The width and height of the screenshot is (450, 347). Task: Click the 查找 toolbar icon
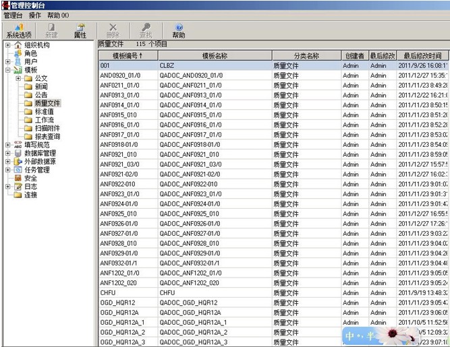145,30
